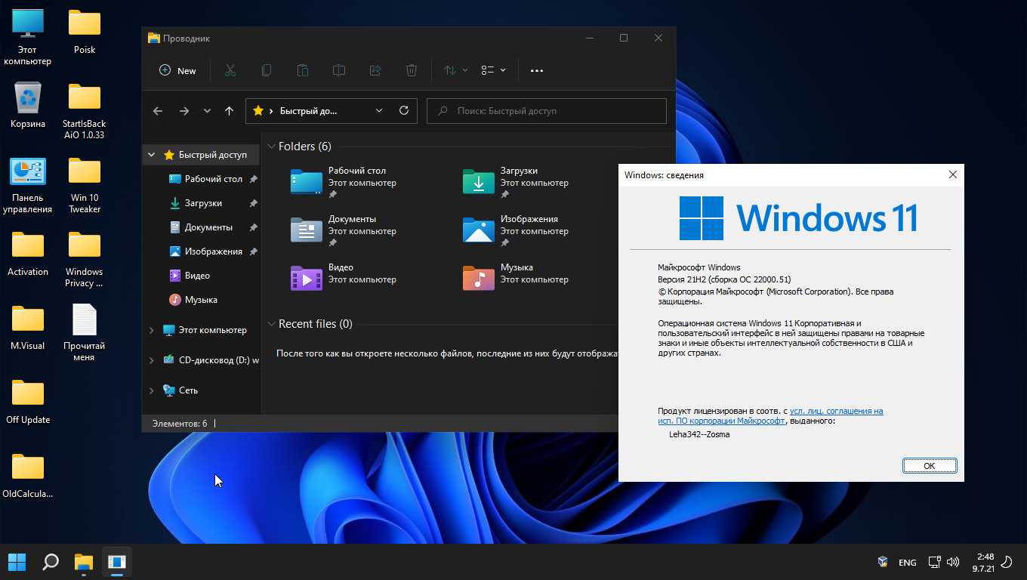
Task: Expand the Сеть tree node
Action: [151, 390]
